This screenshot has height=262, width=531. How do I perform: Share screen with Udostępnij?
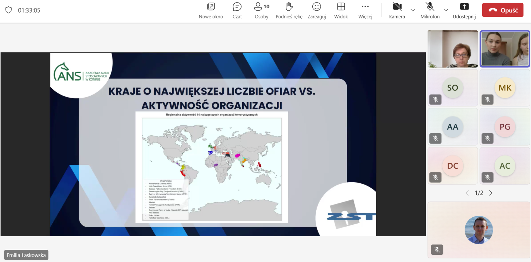[464, 11]
